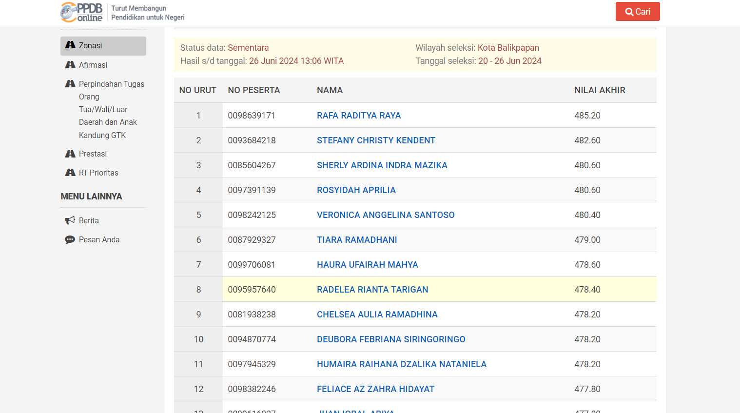The height and width of the screenshot is (413, 740).
Task: Click the final score 479.00
Action: [587, 240]
